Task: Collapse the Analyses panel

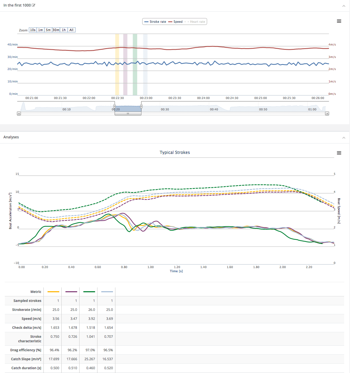Action: tap(343, 137)
